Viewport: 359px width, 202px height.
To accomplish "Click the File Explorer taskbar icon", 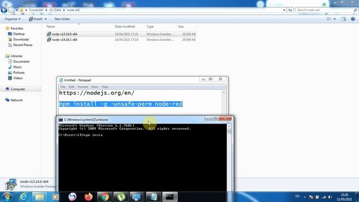I will [39, 197].
